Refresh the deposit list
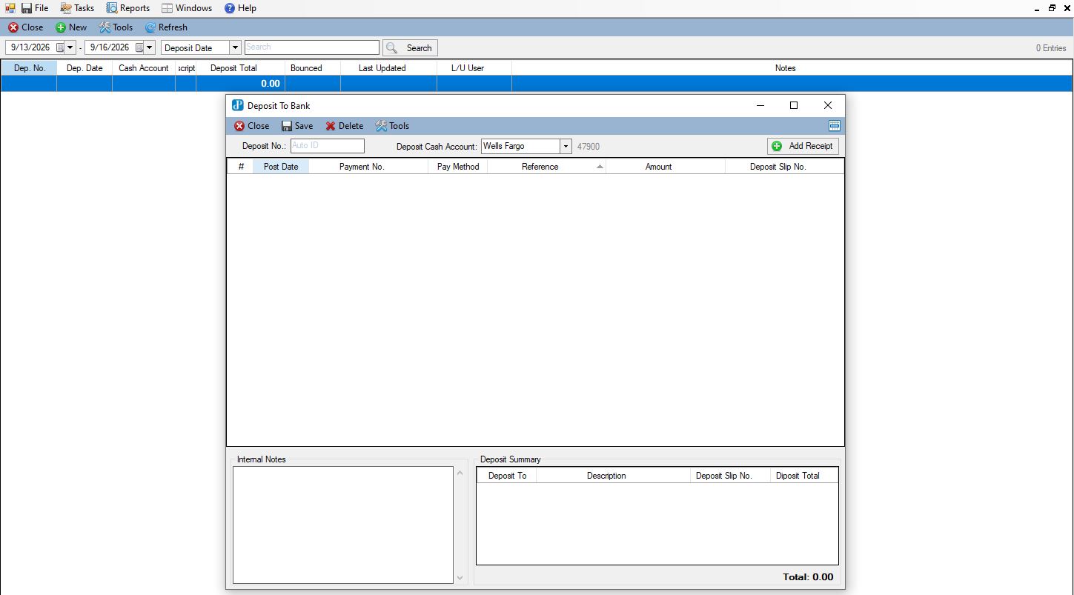 pyautogui.click(x=166, y=27)
